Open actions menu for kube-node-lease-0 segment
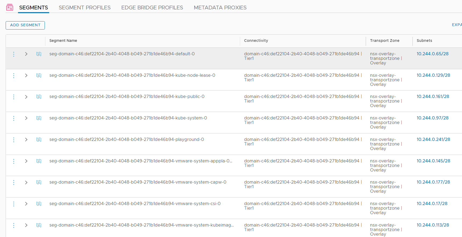The image size is (462, 237). point(14,76)
